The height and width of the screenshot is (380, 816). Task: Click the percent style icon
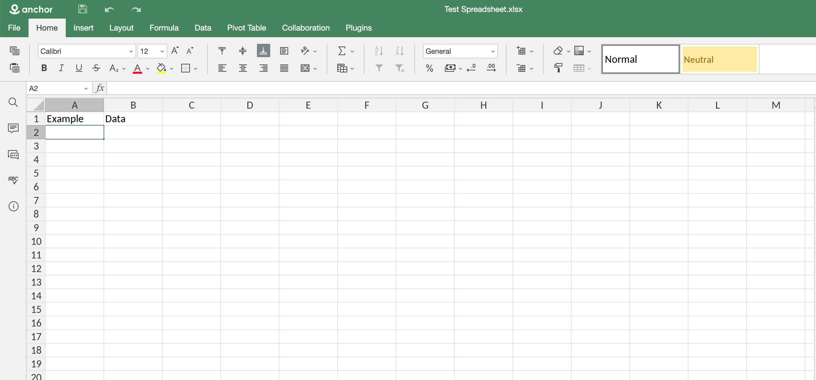tap(429, 68)
